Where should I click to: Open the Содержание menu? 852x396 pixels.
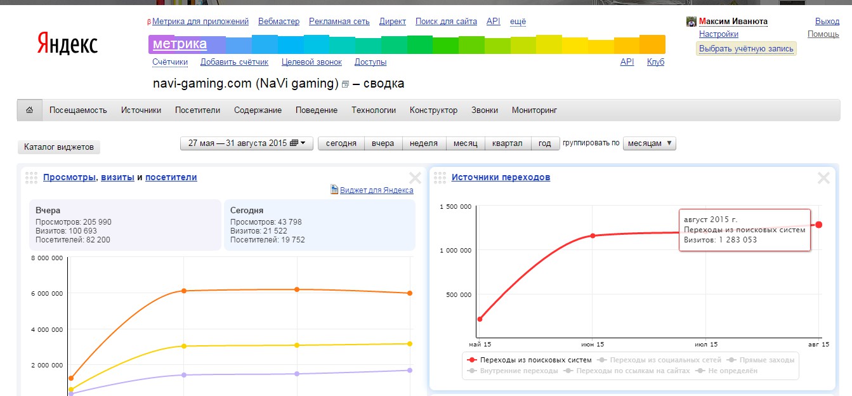[258, 110]
